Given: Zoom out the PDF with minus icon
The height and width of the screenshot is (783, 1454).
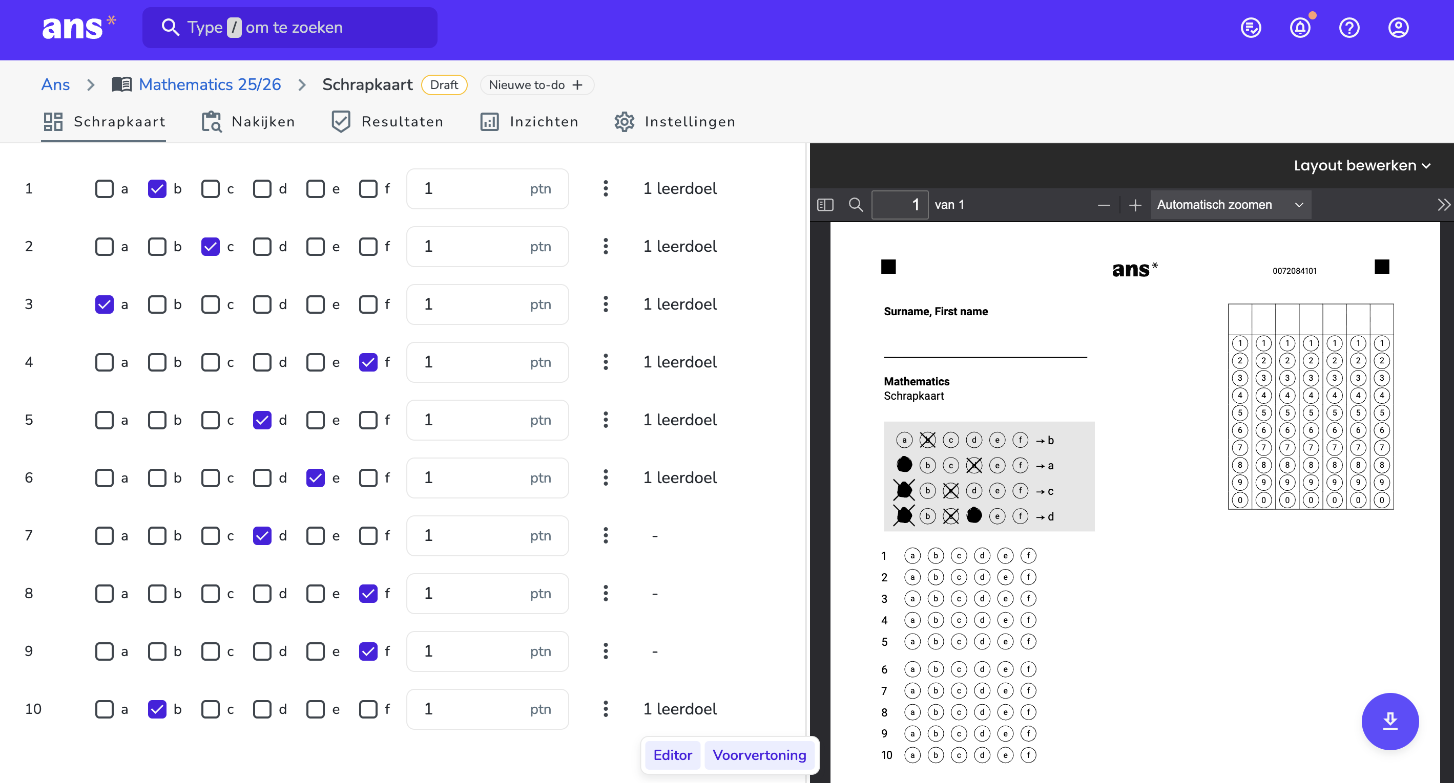Looking at the screenshot, I should click(1104, 205).
